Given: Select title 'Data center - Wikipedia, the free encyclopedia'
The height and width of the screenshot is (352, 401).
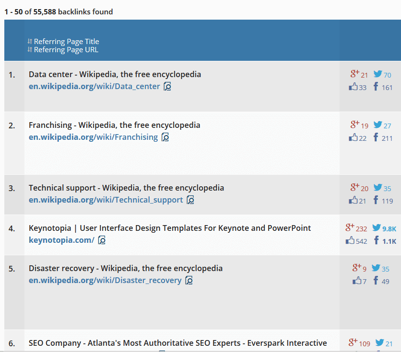Looking at the screenshot, I should pos(115,74).
